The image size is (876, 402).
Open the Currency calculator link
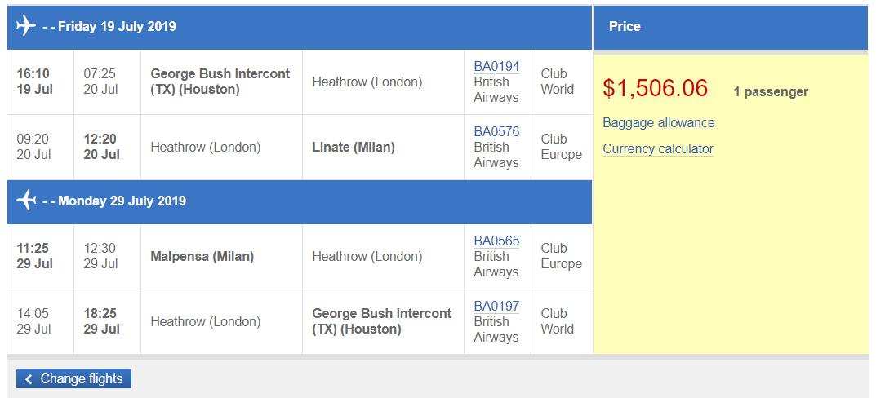pyautogui.click(x=657, y=149)
